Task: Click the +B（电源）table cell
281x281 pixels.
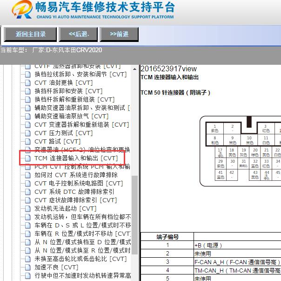Action: 208,245
